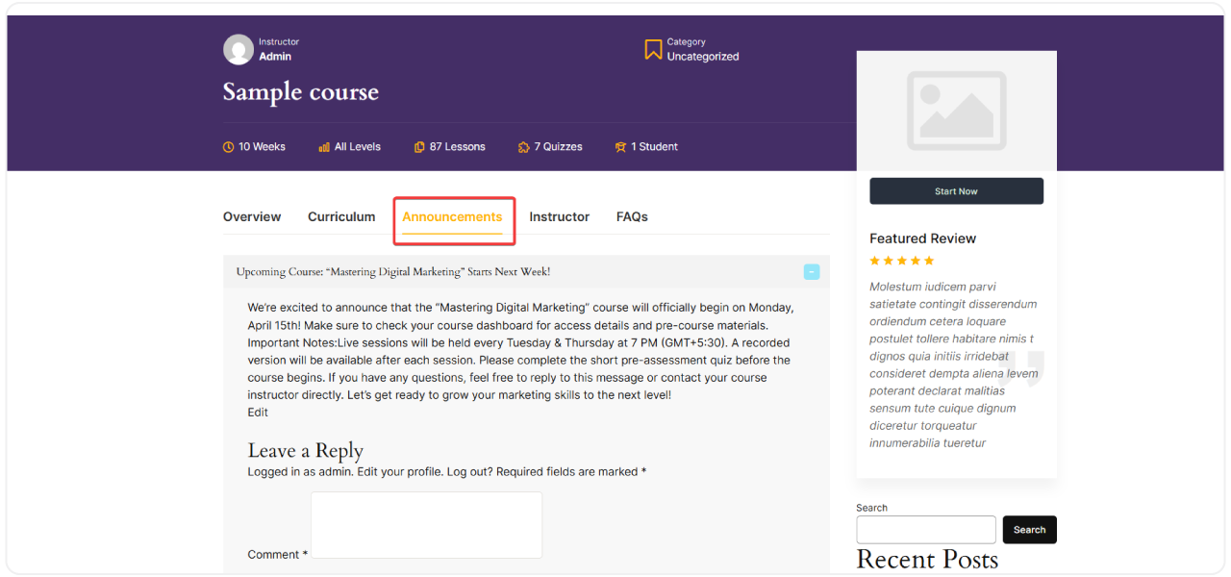
Task: Click the Category bookmark icon
Action: point(653,49)
